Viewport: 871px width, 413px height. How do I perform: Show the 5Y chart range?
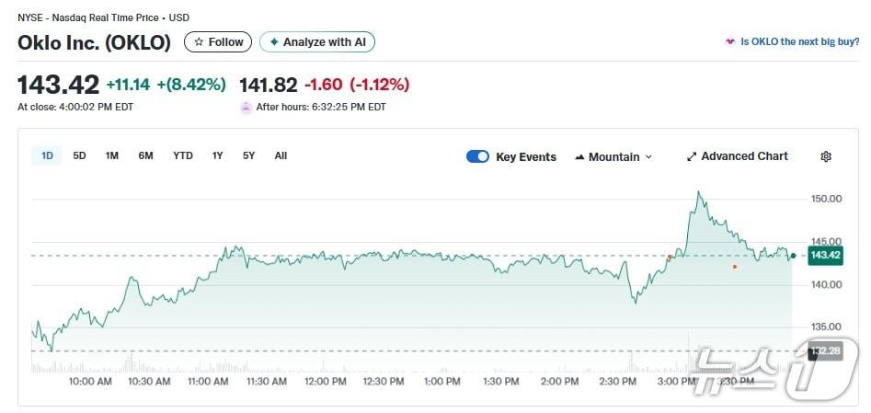pos(248,156)
